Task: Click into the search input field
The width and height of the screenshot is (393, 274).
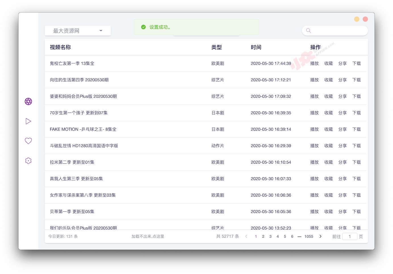Action: click(335, 31)
